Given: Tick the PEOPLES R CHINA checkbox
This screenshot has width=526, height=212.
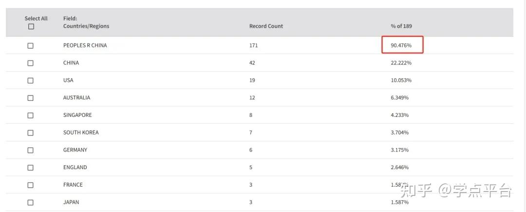Looking at the screenshot, I should click(x=31, y=46).
